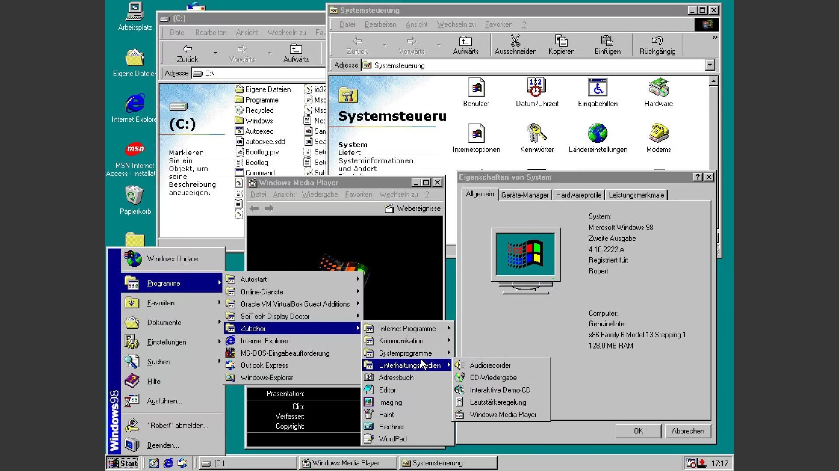839x471 pixels.
Task: Select the Ausschneiden scissors toolbar icon
Action: tap(515, 44)
